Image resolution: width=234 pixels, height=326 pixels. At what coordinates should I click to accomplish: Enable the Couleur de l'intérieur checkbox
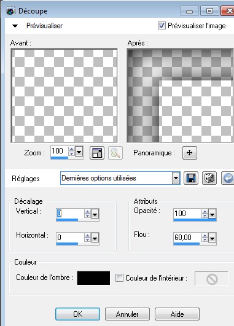[119, 277]
